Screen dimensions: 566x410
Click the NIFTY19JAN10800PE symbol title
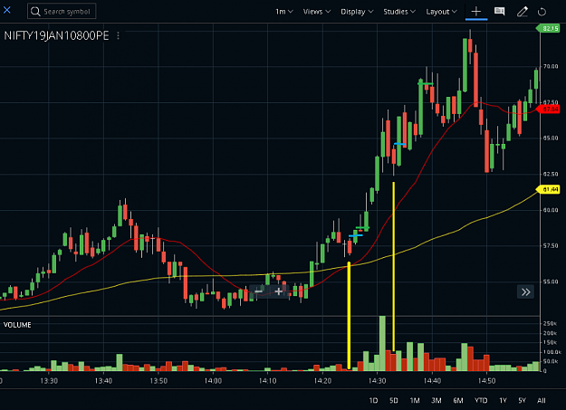pyautogui.click(x=56, y=35)
